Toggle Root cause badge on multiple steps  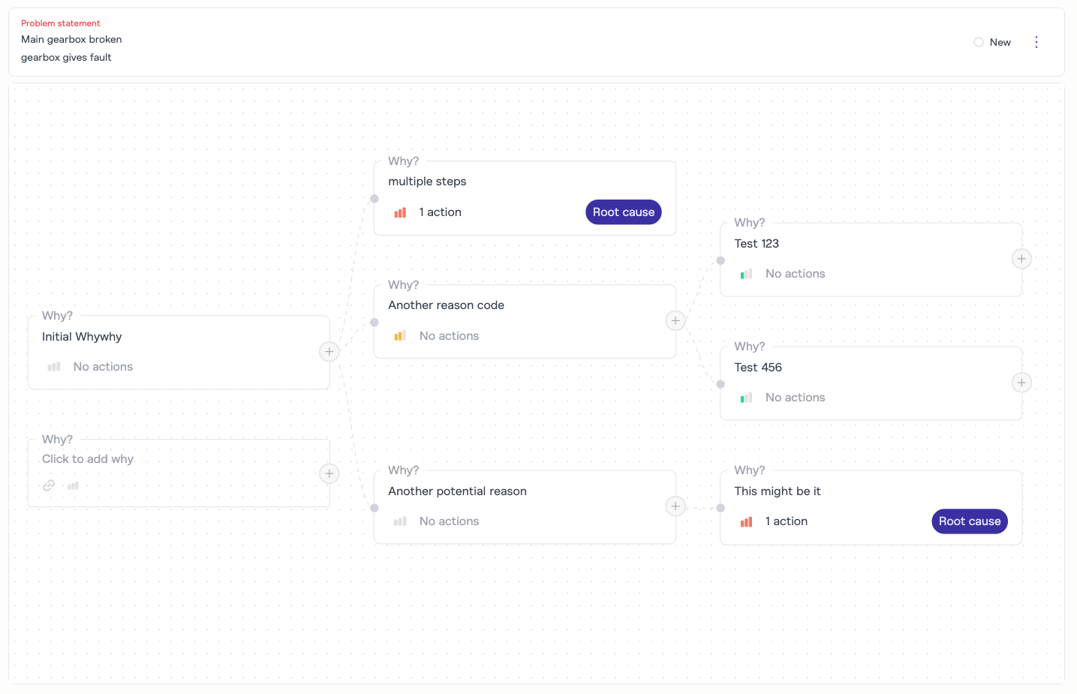tap(623, 212)
